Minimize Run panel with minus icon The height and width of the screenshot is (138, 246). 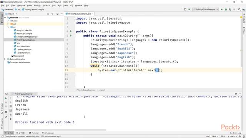240,94
